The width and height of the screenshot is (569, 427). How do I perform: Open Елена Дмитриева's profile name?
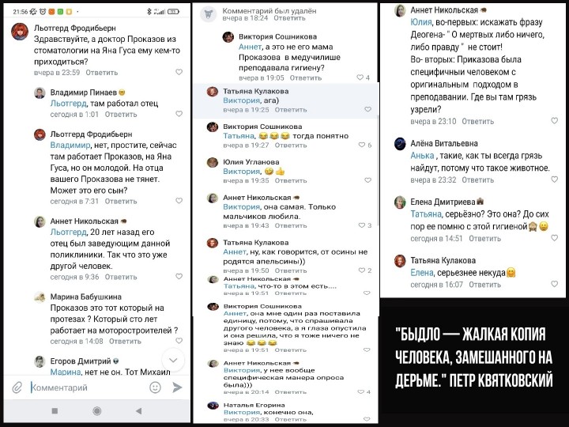[443, 202]
